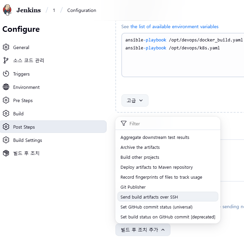The image size is (244, 238).
Task: Click the Environment globe icon
Action: [x=6, y=87]
